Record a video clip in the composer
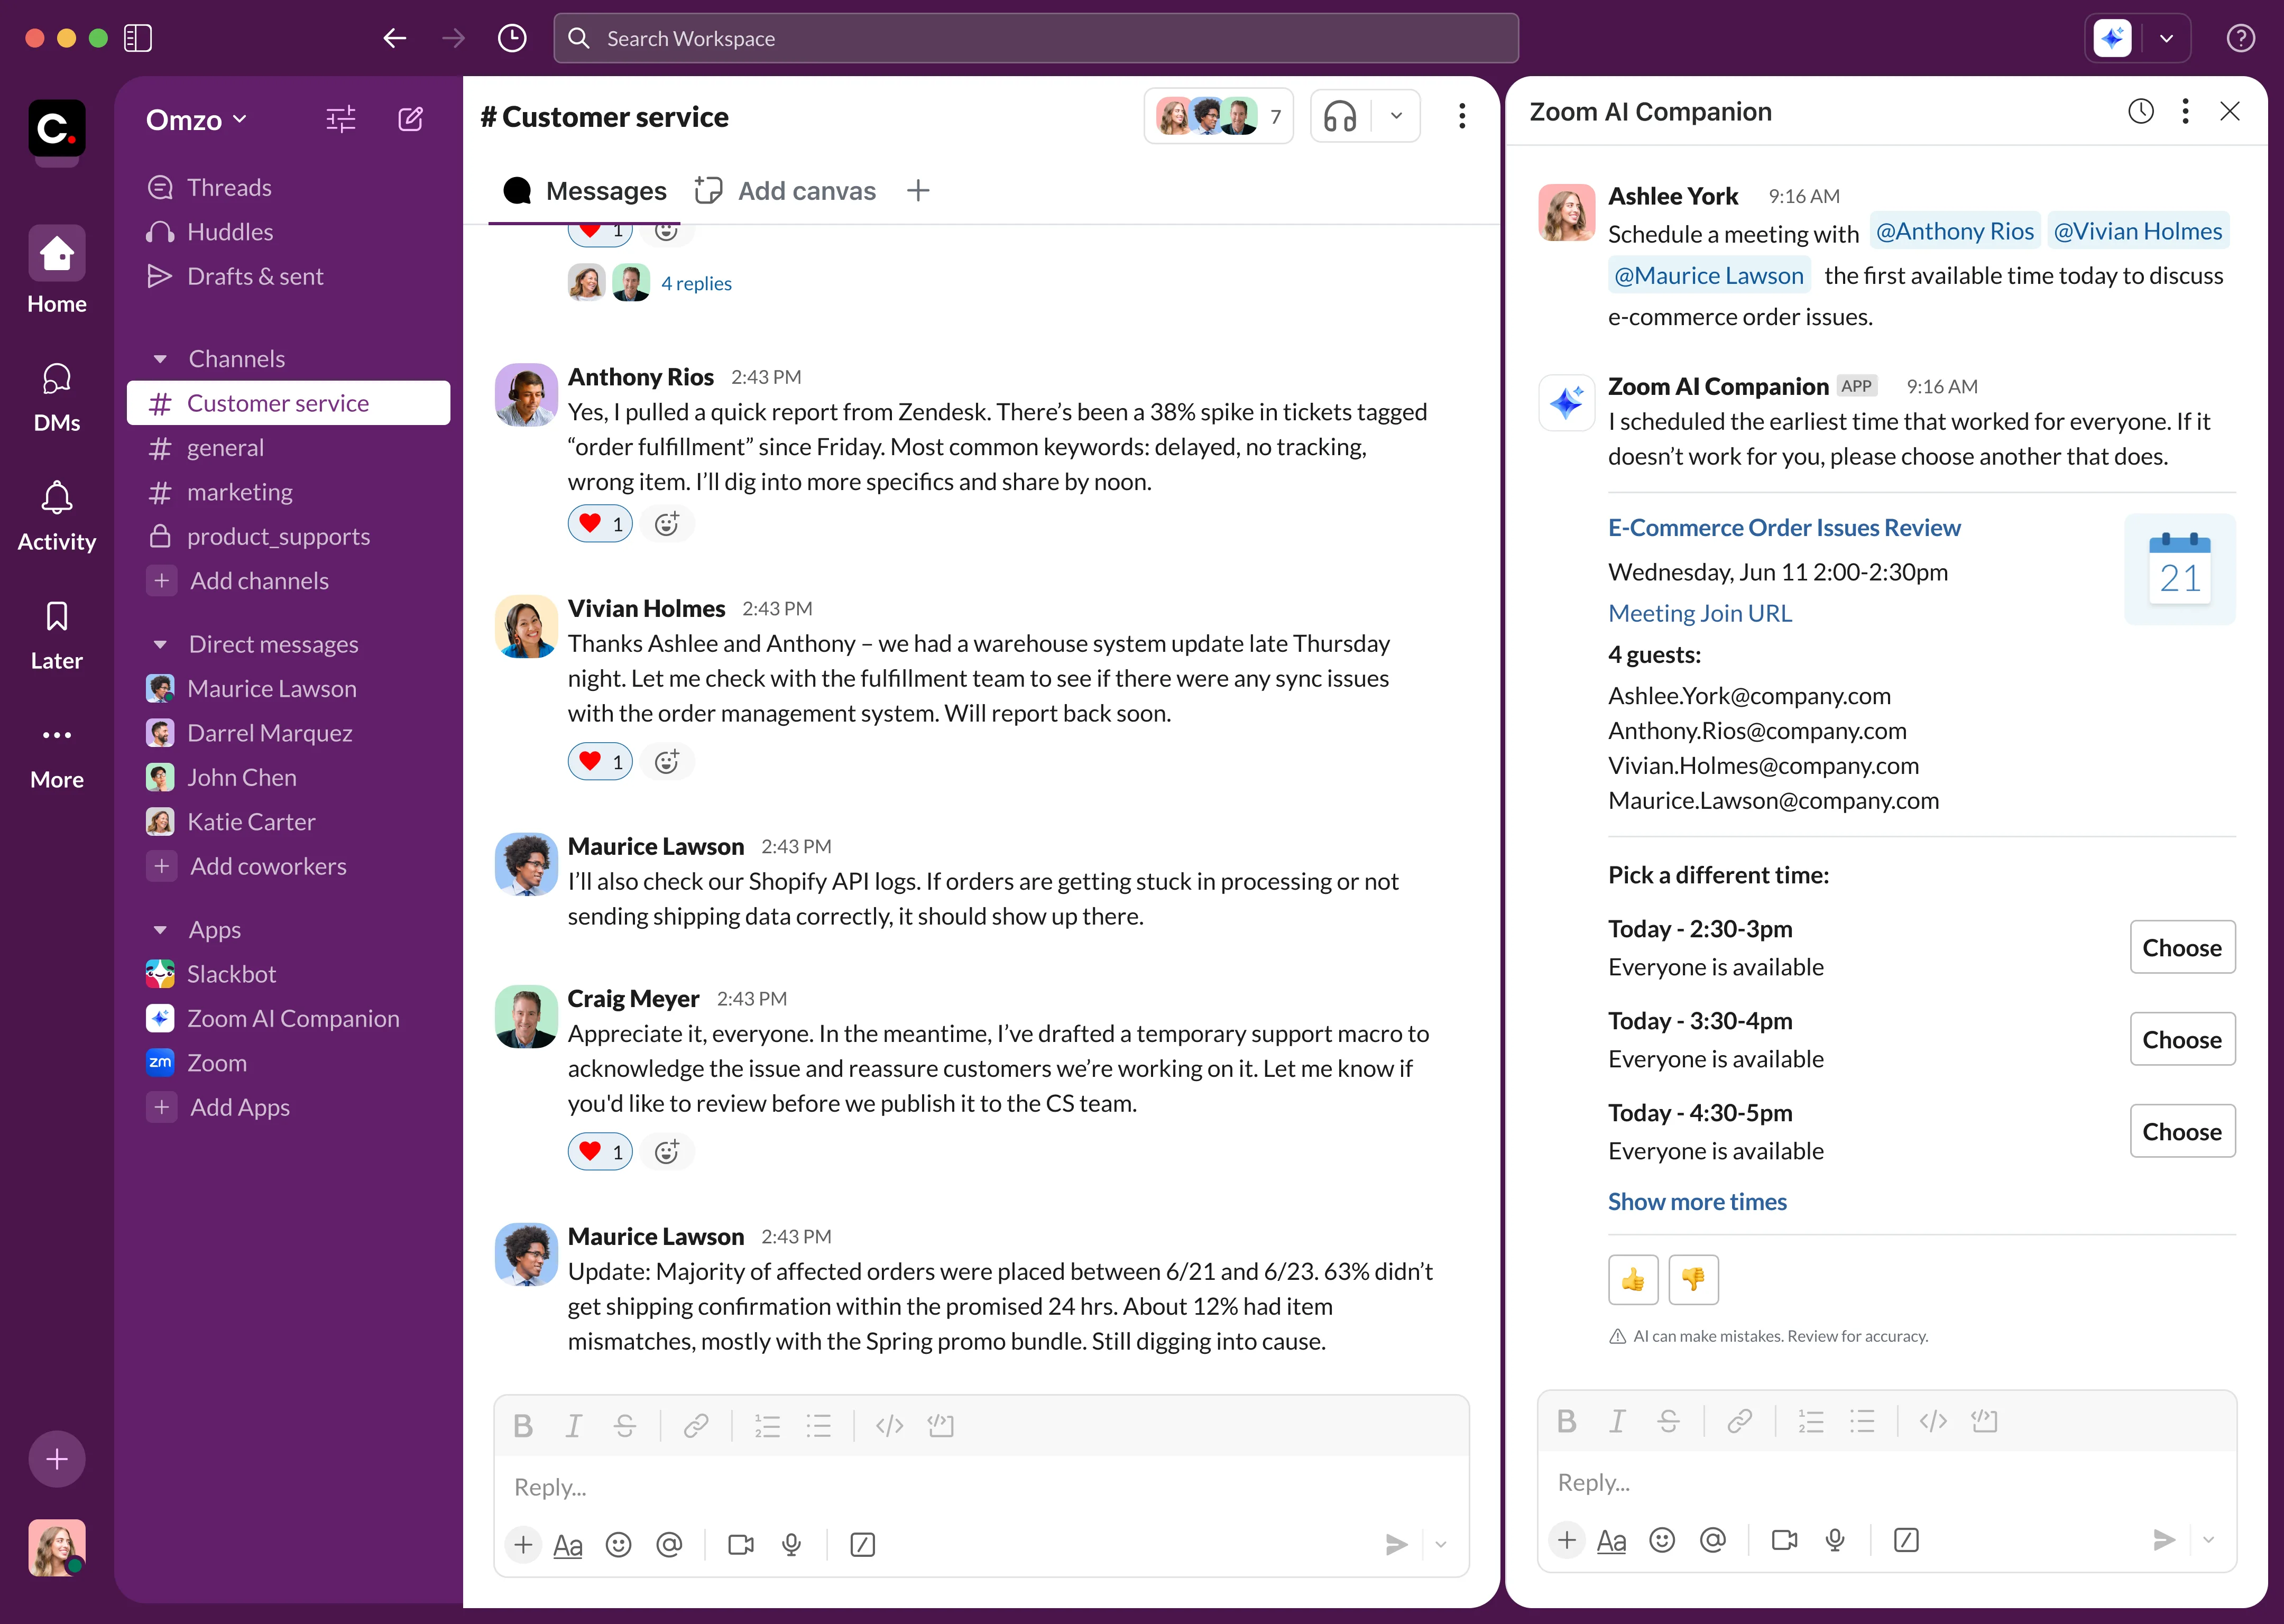Image resolution: width=2284 pixels, height=1624 pixels. (740, 1545)
